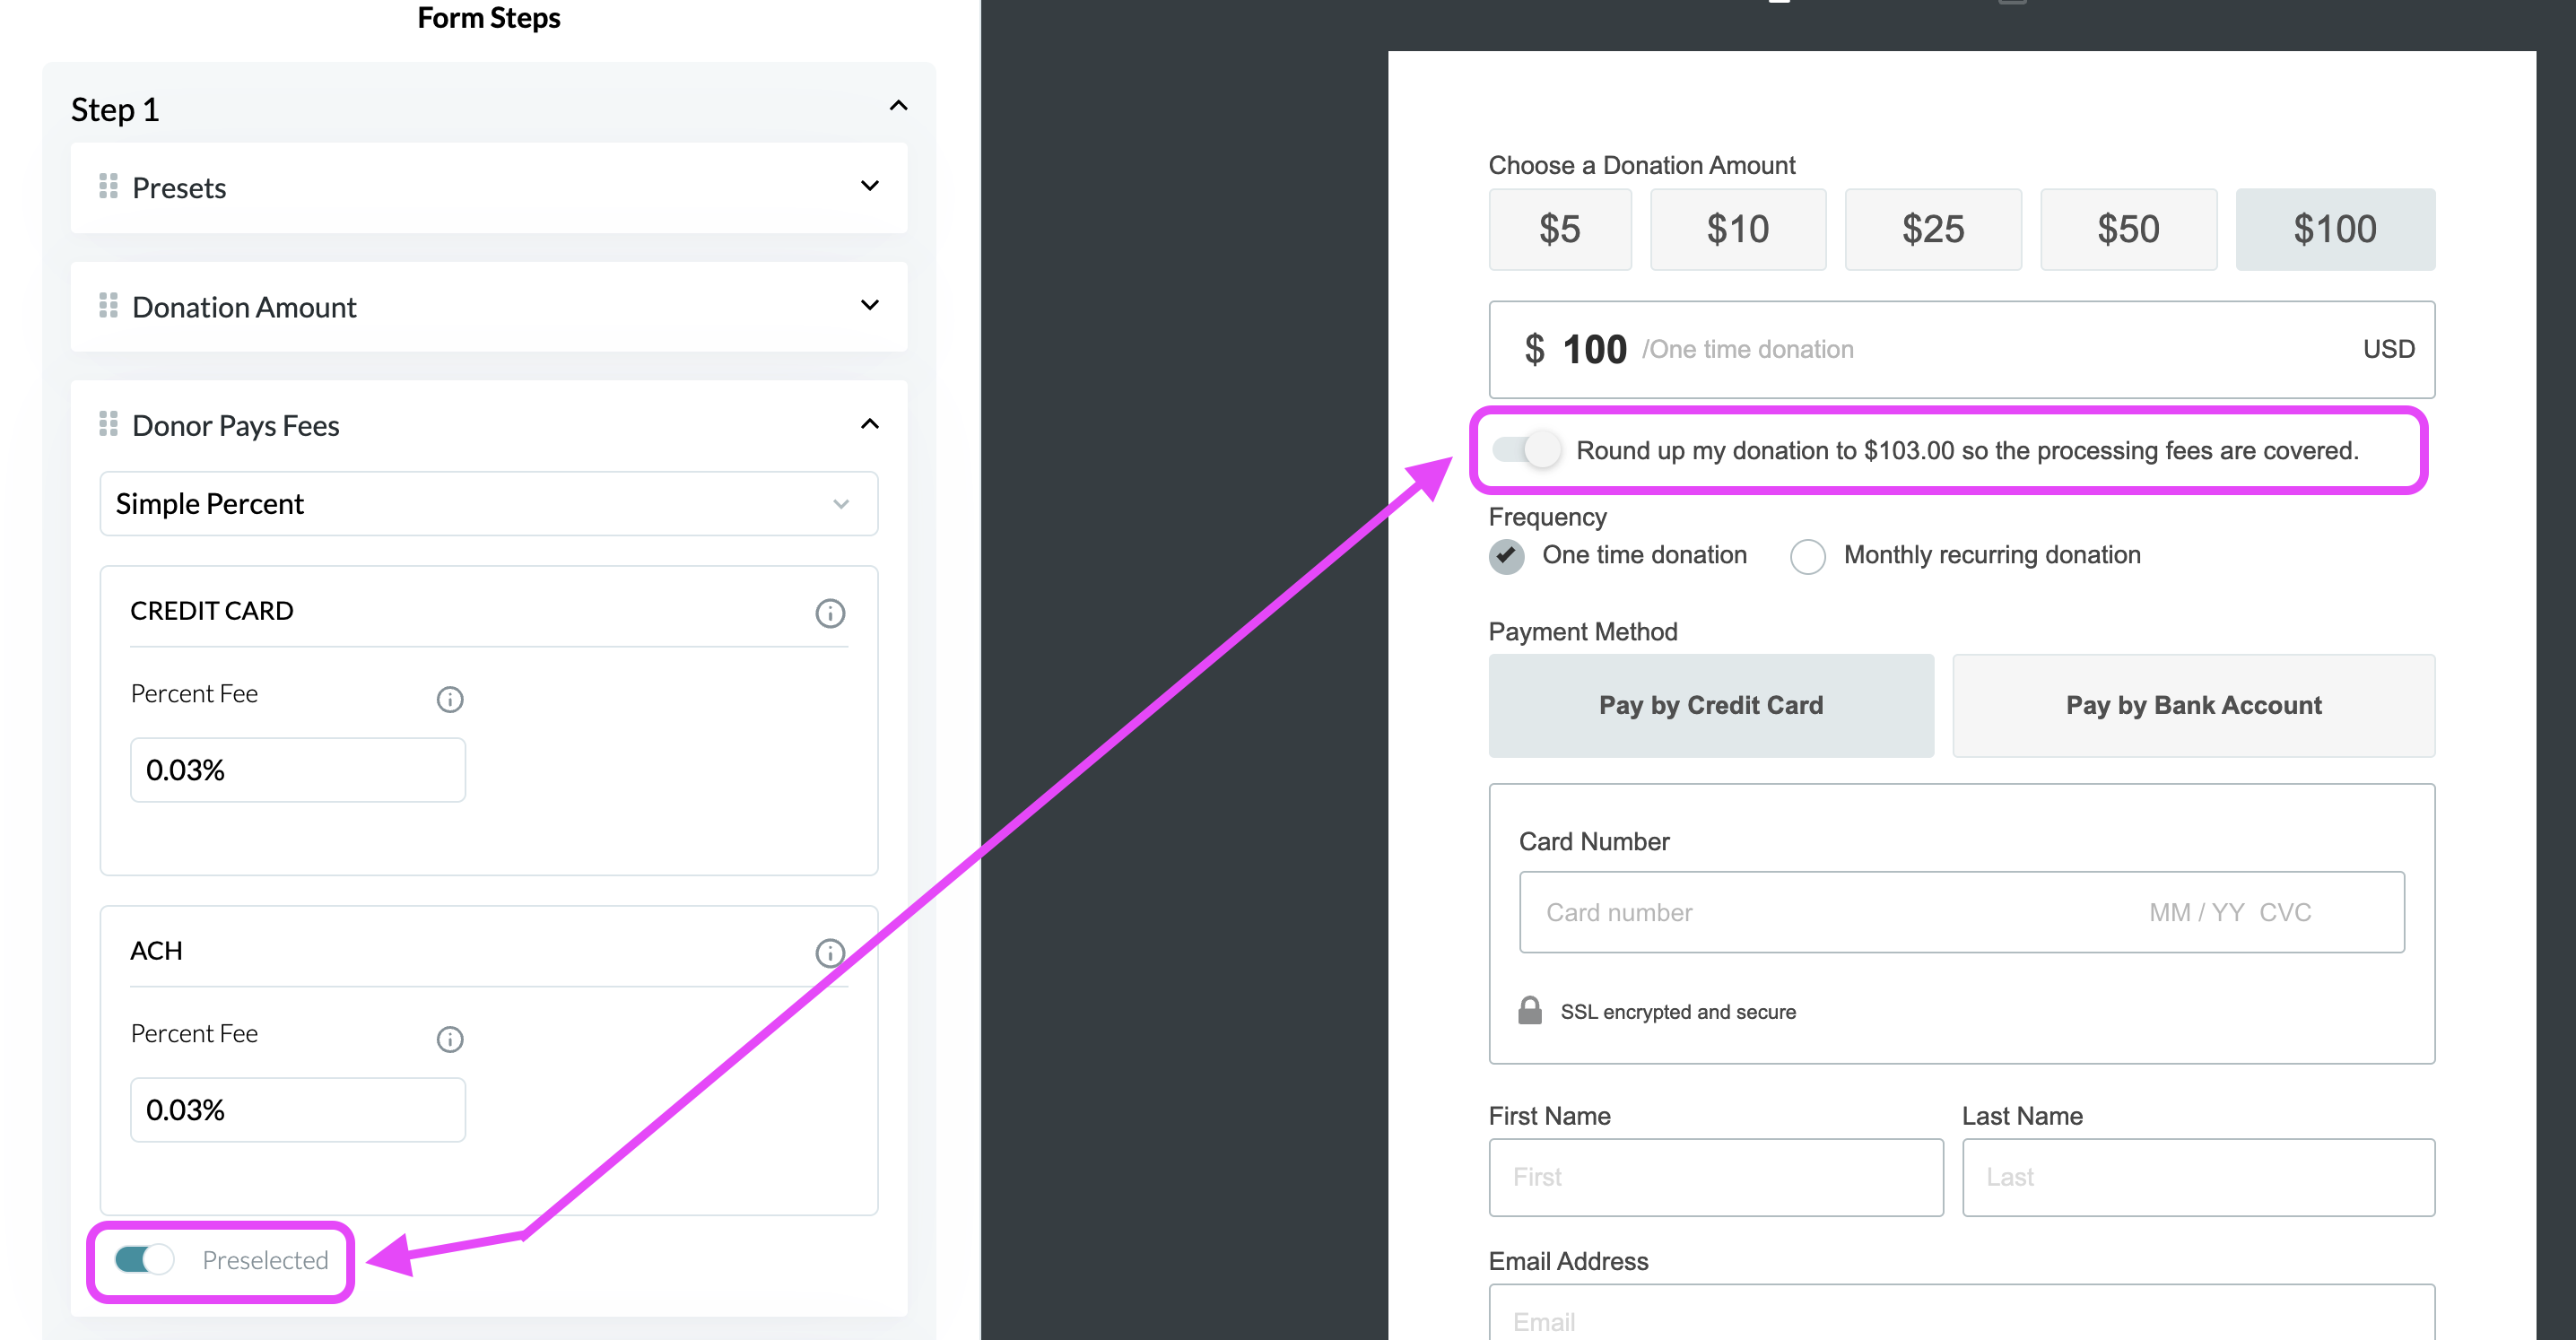Click the Form Steps heading
This screenshot has width=2576, height=1340.
coord(488,18)
